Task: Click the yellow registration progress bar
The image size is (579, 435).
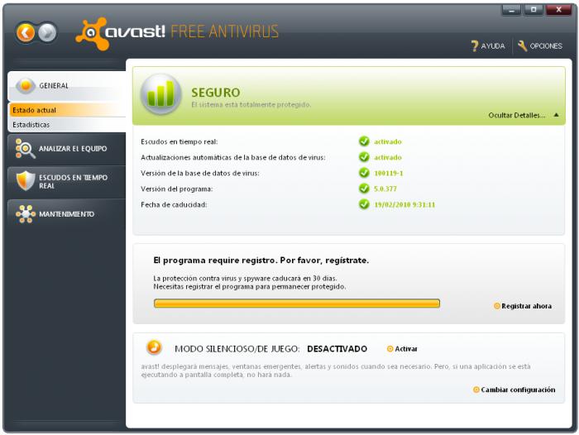Action: click(297, 304)
